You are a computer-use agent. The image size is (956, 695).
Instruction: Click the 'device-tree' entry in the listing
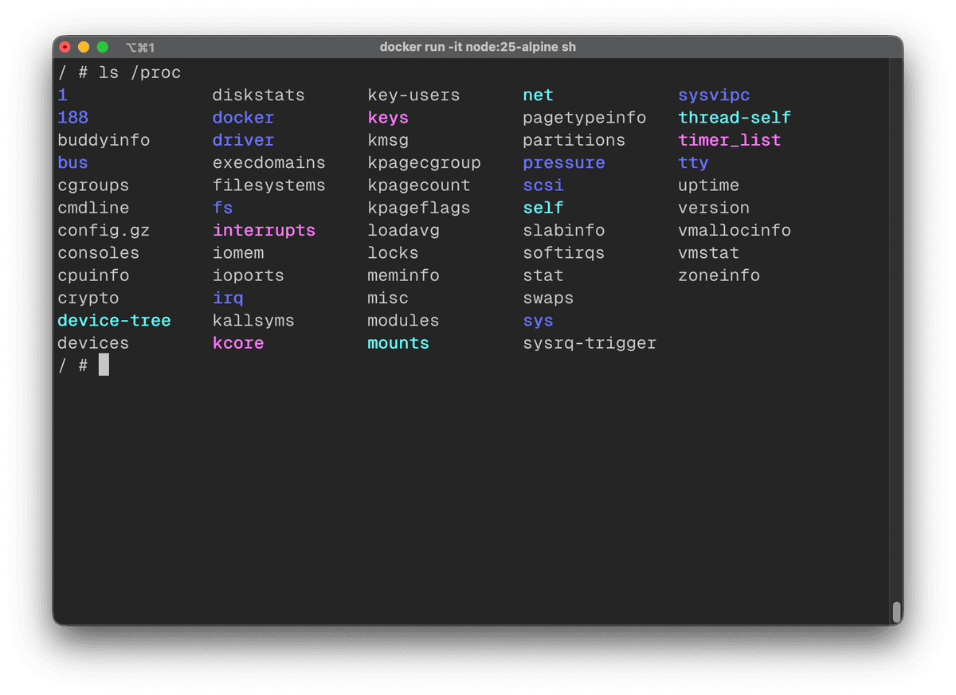tap(114, 321)
